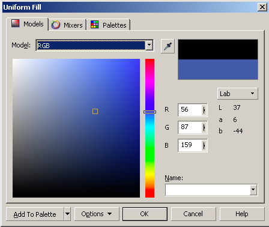Click the Cancel button
Image resolution: width=269 pixels, height=227 pixels.
[x=193, y=214]
